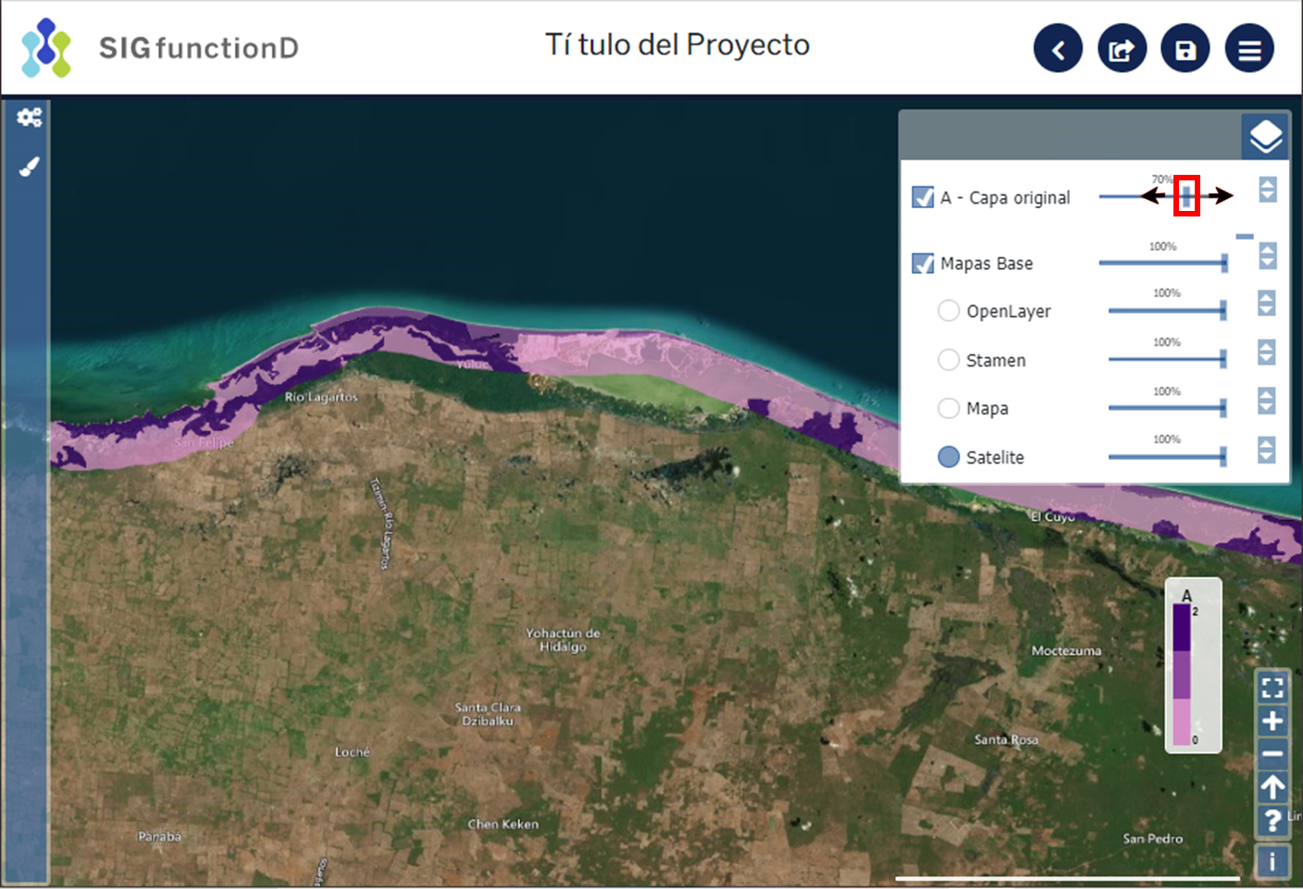Click the 'San Pedro' map label
This screenshot has width=1303, height=889.
click(1152, 839)
